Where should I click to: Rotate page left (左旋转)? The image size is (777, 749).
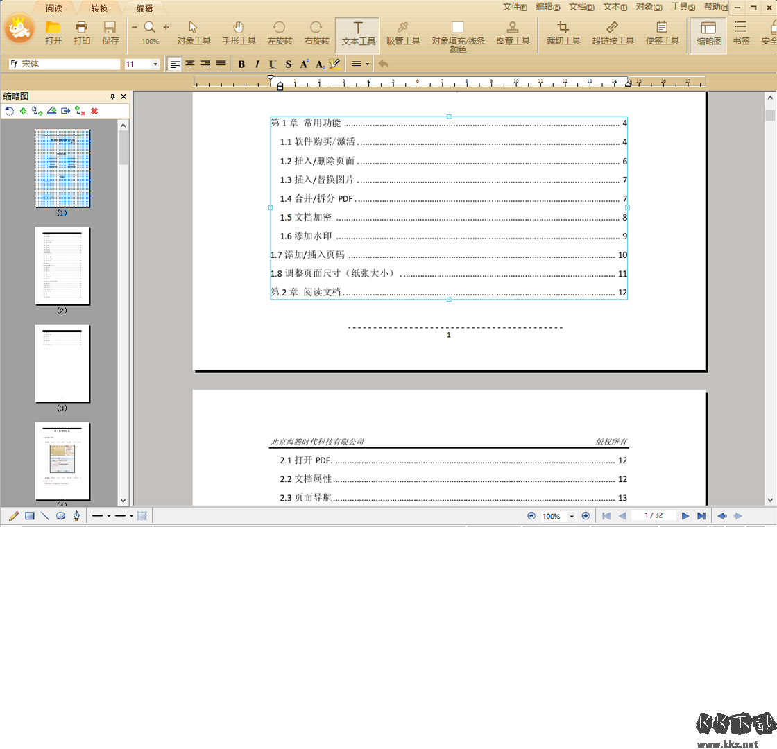point(280,33)
